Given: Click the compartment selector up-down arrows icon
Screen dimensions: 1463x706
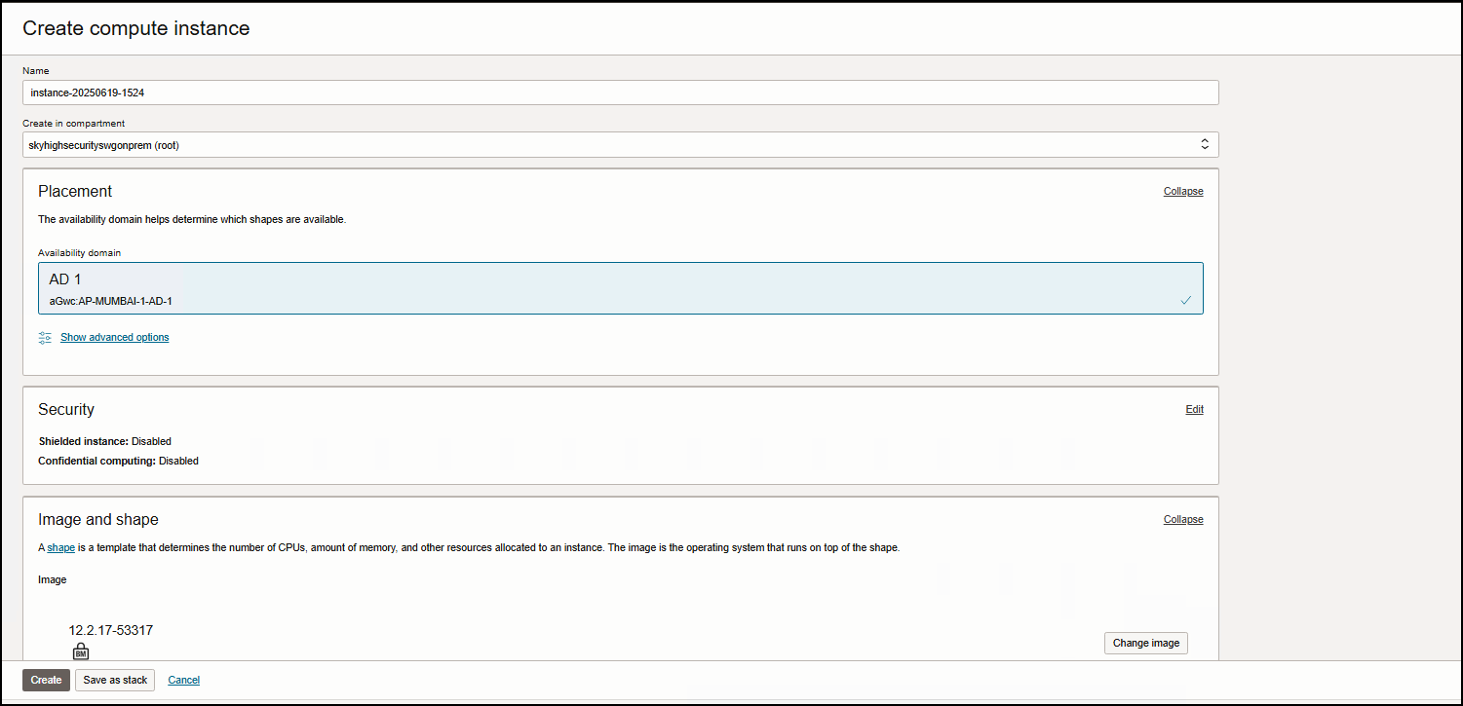Looking at the screenshot, I should point(1204,145).
